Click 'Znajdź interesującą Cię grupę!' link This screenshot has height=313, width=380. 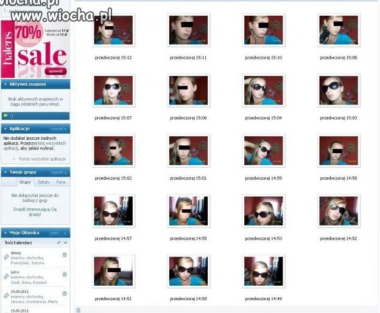pyautogui.click(x=35, y=212)
